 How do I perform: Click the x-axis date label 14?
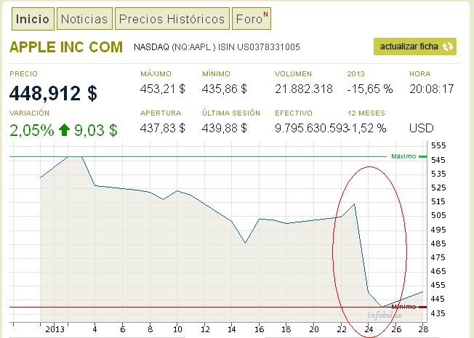point(232,329)
